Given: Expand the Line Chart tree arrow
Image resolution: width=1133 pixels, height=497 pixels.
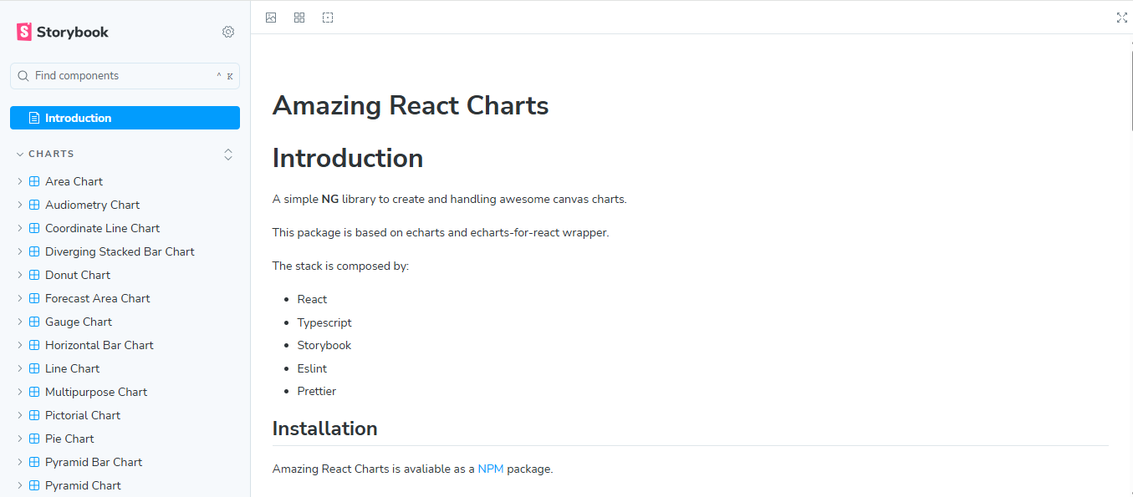Looking at the screenshot, I should [x=20, y=368].
